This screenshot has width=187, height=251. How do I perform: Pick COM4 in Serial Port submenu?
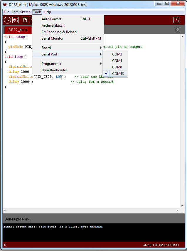click(117, 61)
